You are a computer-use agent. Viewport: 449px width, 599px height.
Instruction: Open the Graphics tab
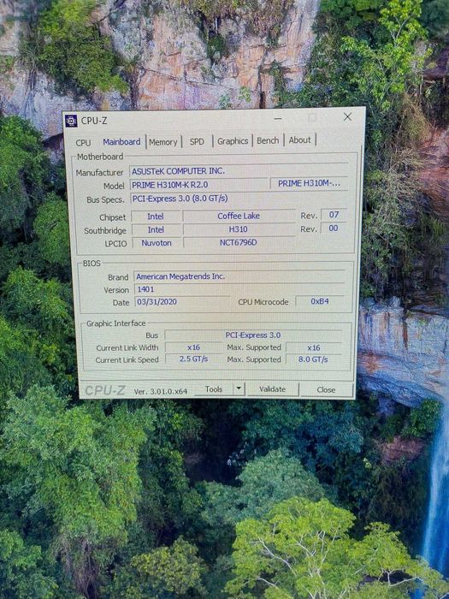233,141
